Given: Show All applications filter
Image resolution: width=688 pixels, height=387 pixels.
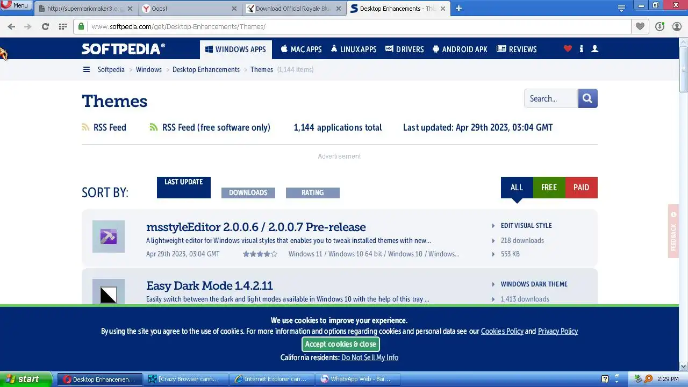Looking at the screenshot, I should tap(517, 187).
